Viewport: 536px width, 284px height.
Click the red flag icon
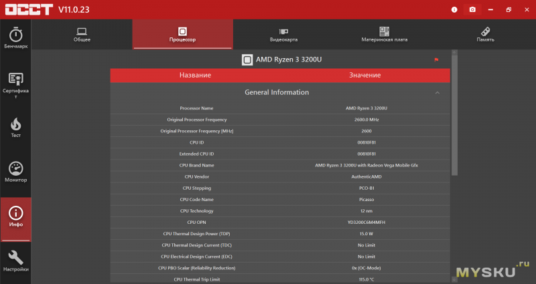pyautogui.click(x=436, y=60)
